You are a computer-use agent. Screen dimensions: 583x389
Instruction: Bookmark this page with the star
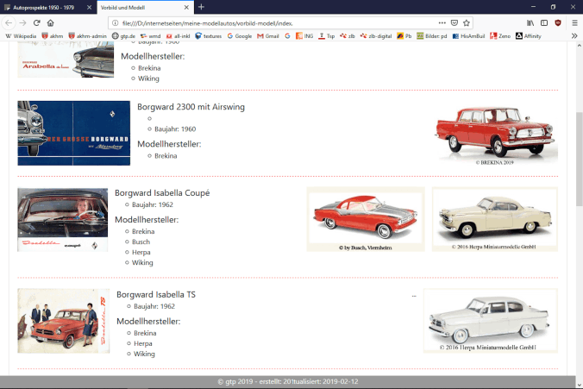coord(467,23)
